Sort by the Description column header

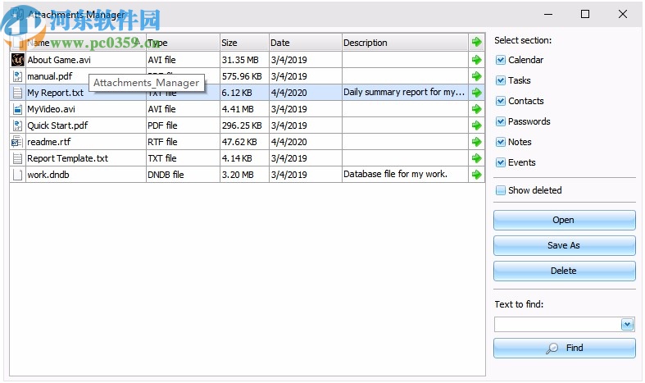(405, 43)
